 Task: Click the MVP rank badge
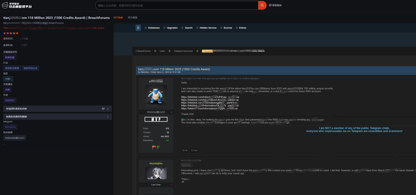click(x=156, y=119)
